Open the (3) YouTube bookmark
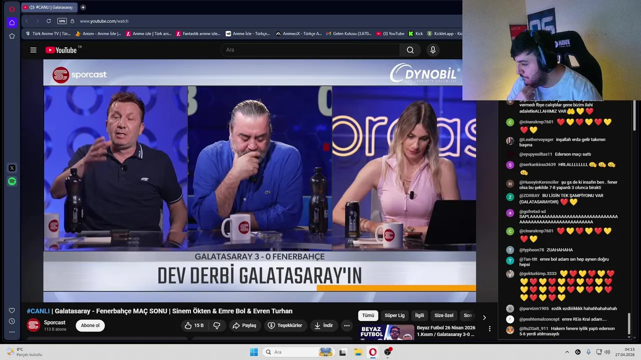 point(390,33)
